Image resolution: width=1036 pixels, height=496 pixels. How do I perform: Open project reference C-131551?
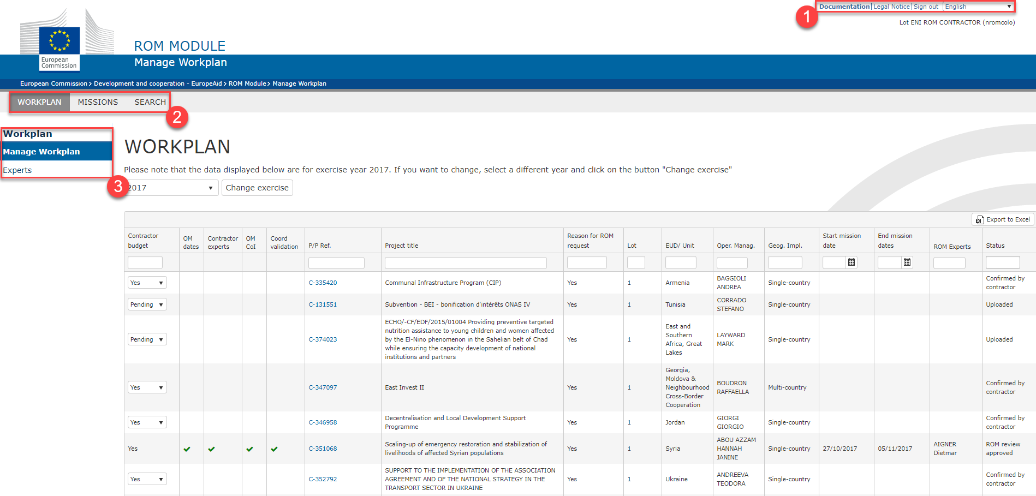click(x=323, y=304)
